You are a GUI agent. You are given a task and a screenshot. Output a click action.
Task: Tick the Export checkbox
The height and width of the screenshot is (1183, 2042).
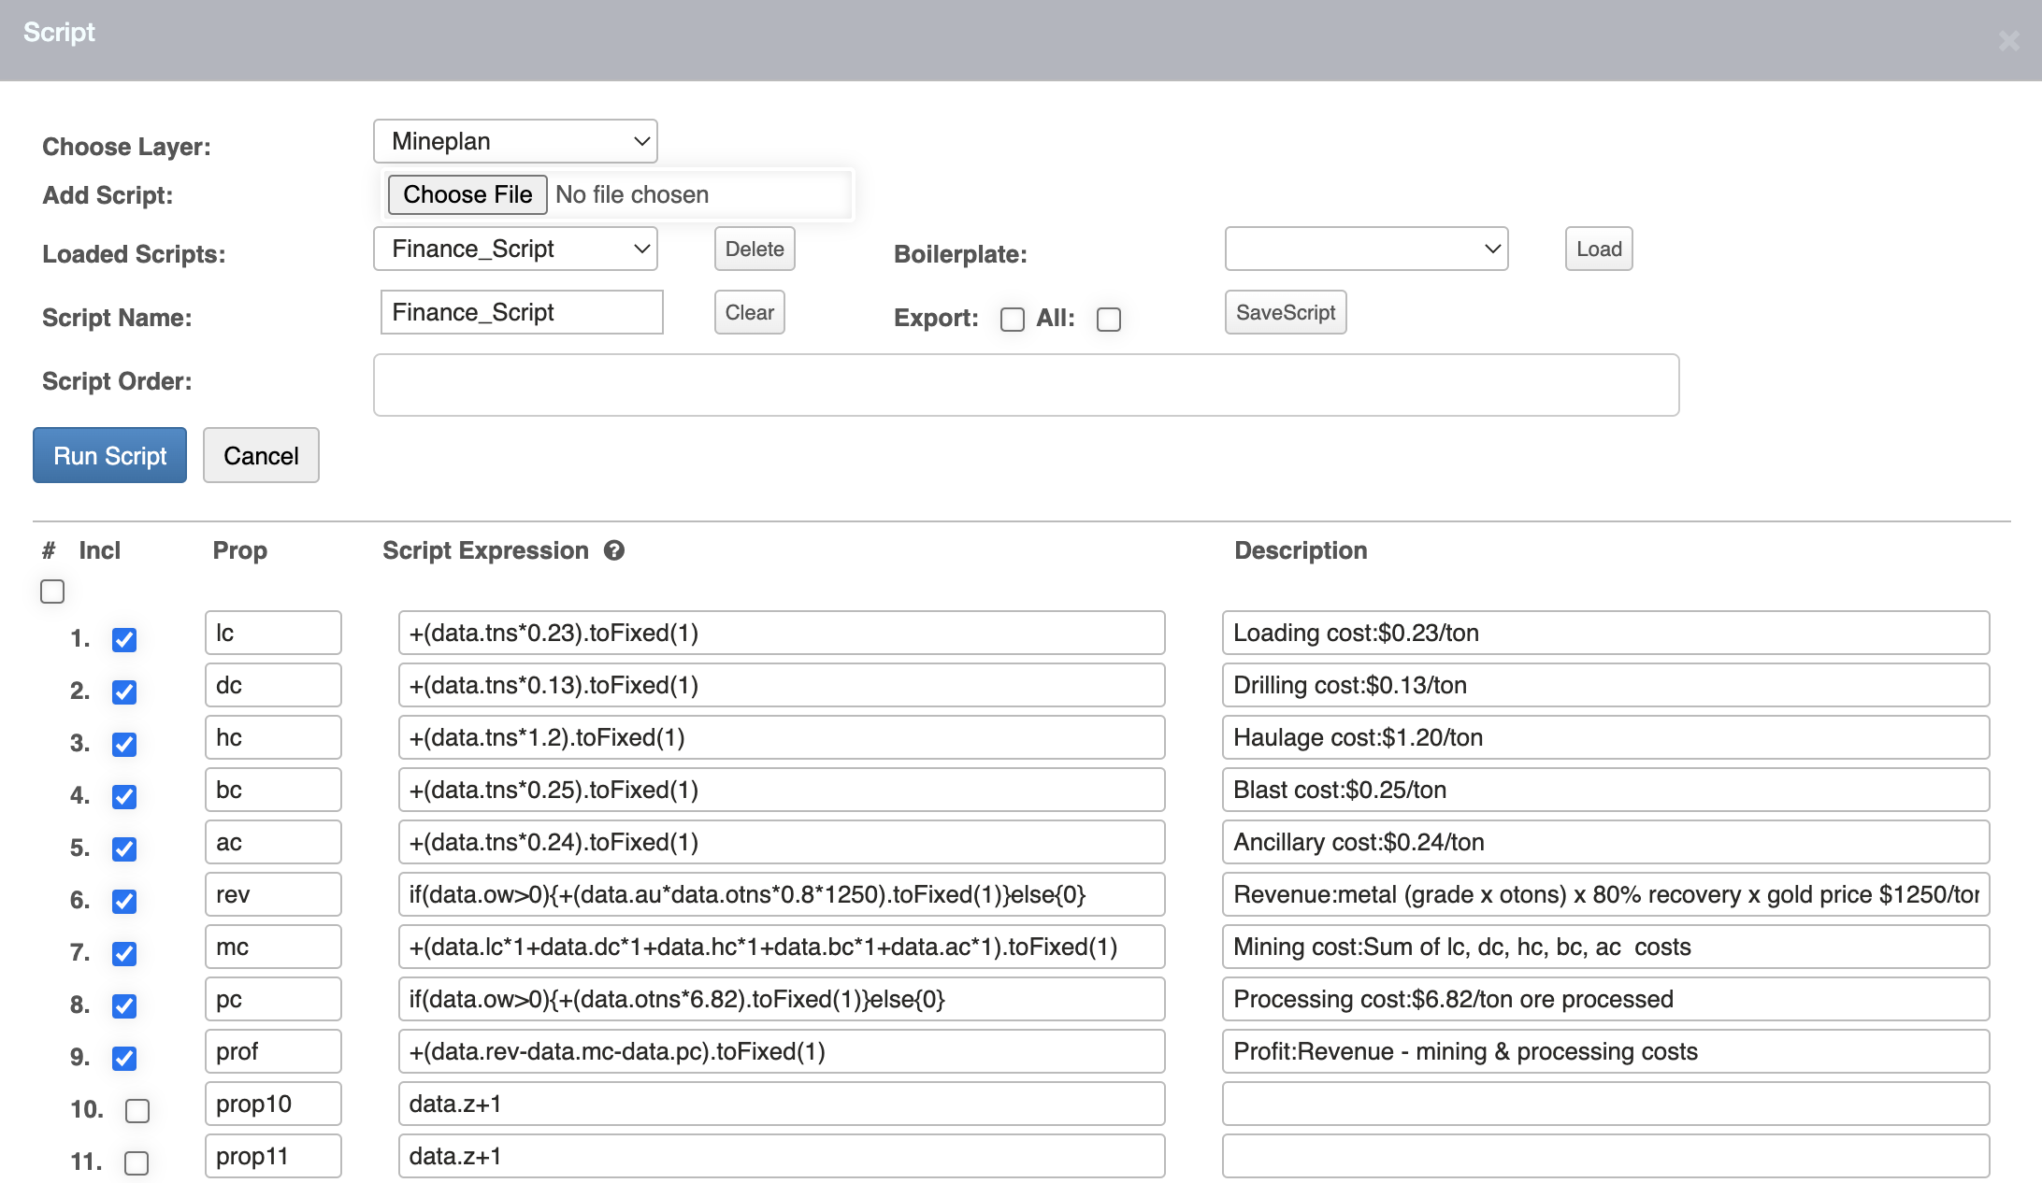point(1012,320)
